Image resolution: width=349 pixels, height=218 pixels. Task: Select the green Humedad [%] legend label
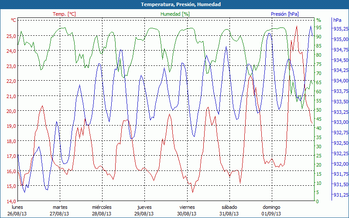tap(175, 14)
